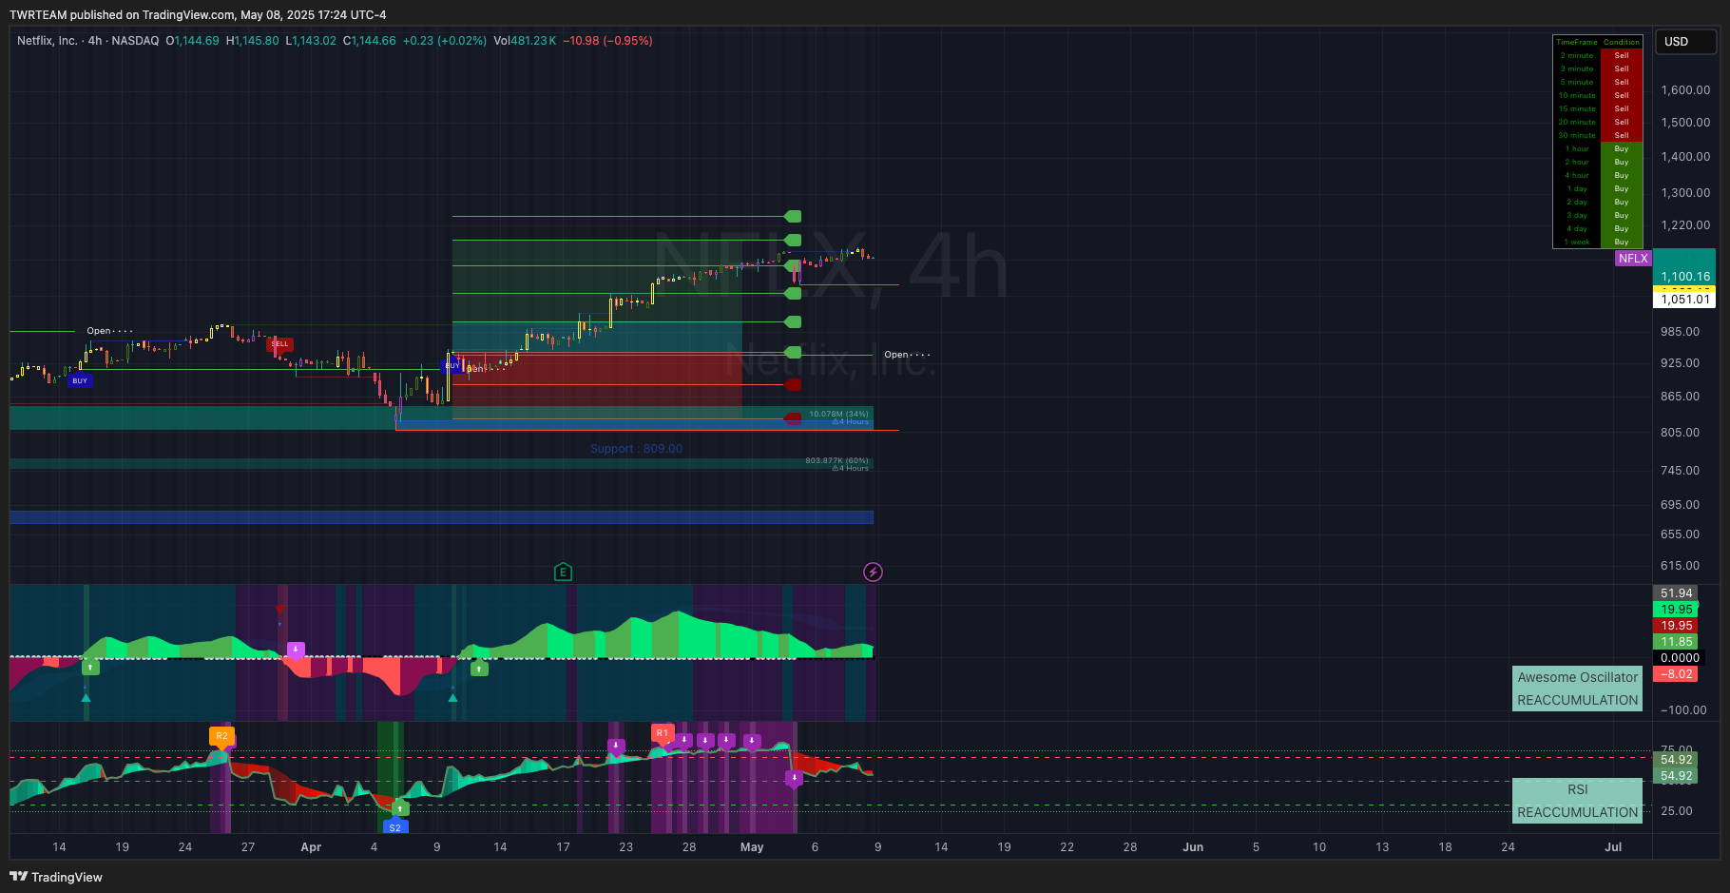1730x893 pixels.
Task: Click the 'TimeFrame' table header
Action: point(1577,42)
